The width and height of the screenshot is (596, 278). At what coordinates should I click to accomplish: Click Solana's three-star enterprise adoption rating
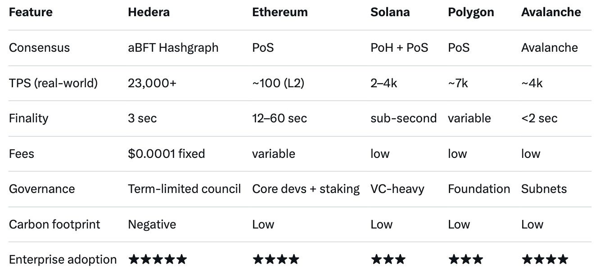tap(388, 260)
